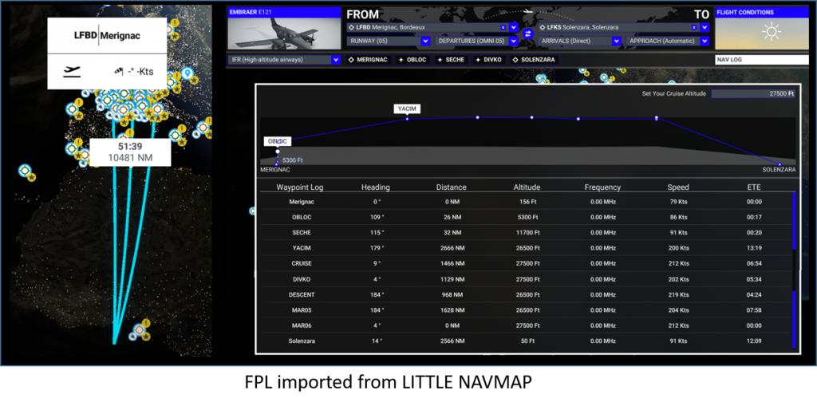817x406 pixels.
Task: Click the 109 ° heading cell
Action: [x=375, y=217]
